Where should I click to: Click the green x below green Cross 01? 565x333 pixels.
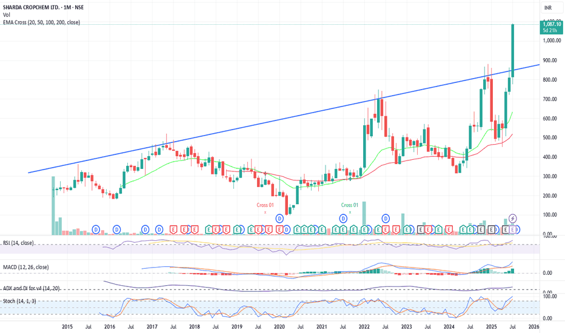coord(350,213)
